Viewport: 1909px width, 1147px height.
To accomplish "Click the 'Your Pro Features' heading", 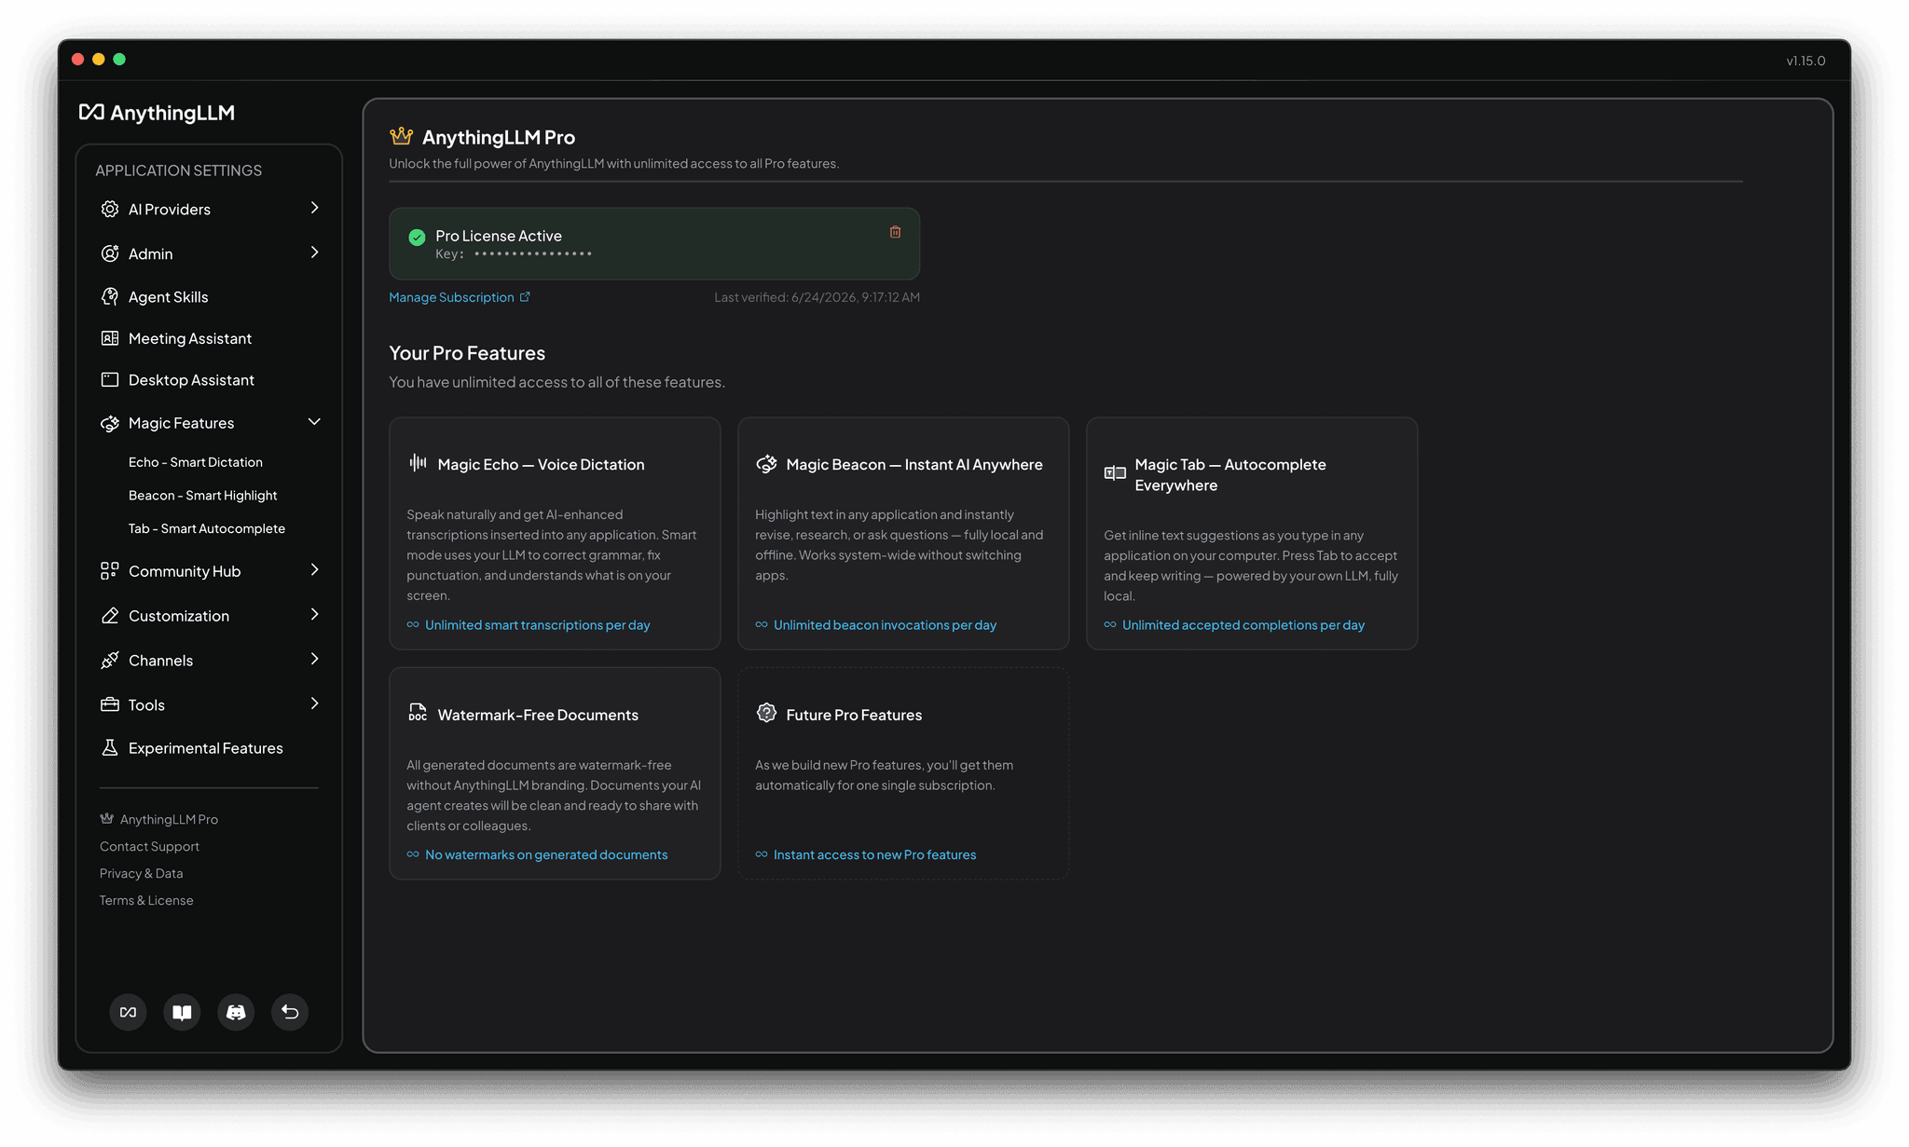I will tap(467, 353).
